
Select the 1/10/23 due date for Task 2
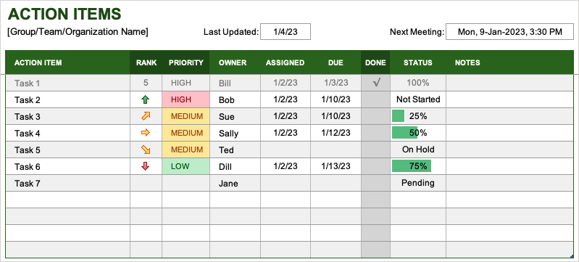[336, 99]
